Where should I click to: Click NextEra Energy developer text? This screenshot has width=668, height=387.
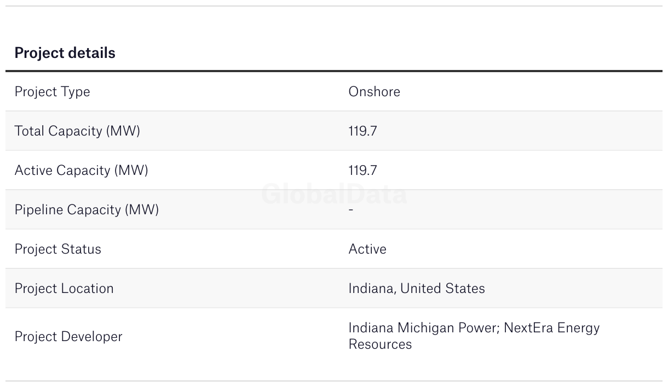(x=552, y=328)
